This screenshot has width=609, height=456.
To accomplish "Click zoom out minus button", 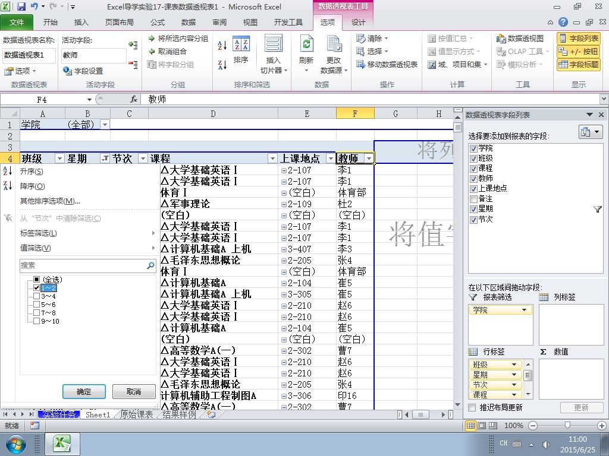I will click(x=533, y=425).
